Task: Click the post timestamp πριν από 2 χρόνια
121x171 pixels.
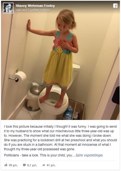Action: coord(33,10)
